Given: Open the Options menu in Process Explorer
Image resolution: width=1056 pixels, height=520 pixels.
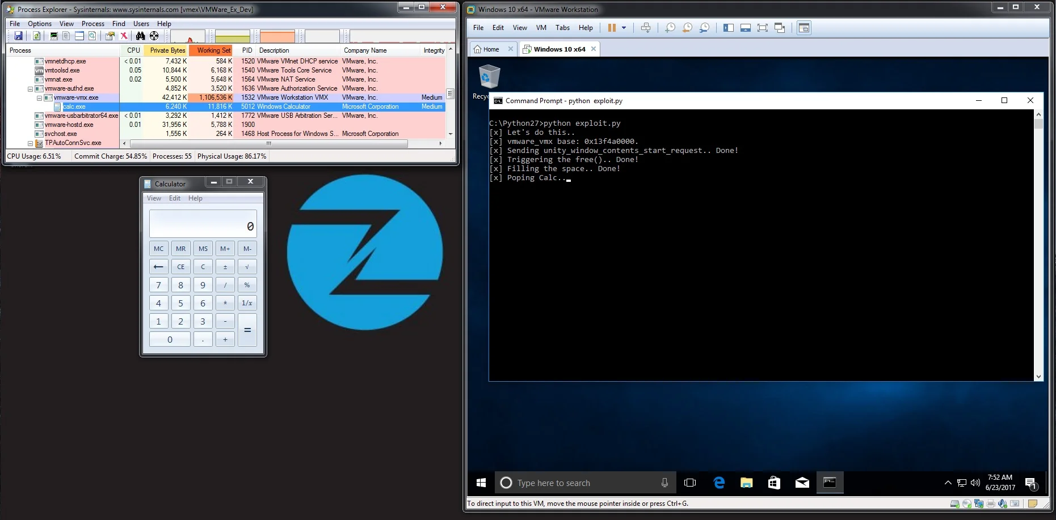Looking at the screenshot, I should [x=40, y=24].
